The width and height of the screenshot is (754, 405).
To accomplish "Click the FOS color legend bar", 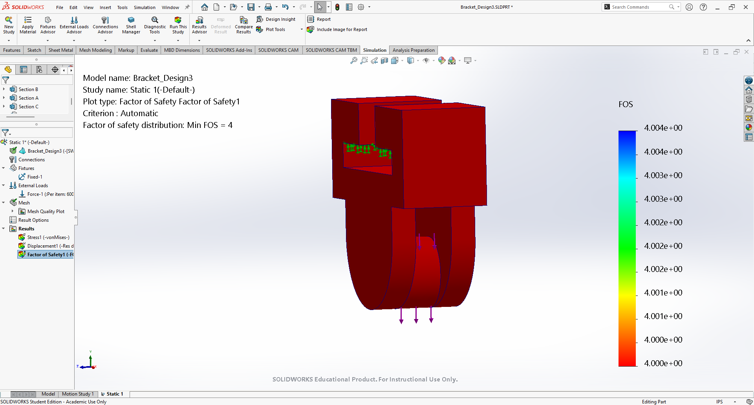I will coord(627,248).
